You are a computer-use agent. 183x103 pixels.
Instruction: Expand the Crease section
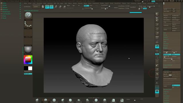166,94
